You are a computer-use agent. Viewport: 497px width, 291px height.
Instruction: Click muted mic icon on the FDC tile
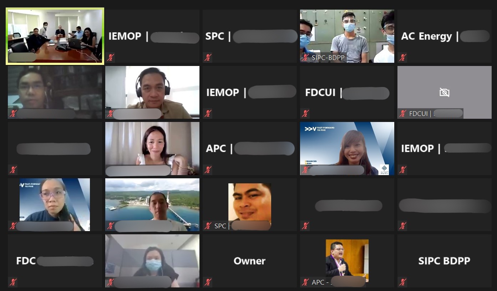pos(13,282)
